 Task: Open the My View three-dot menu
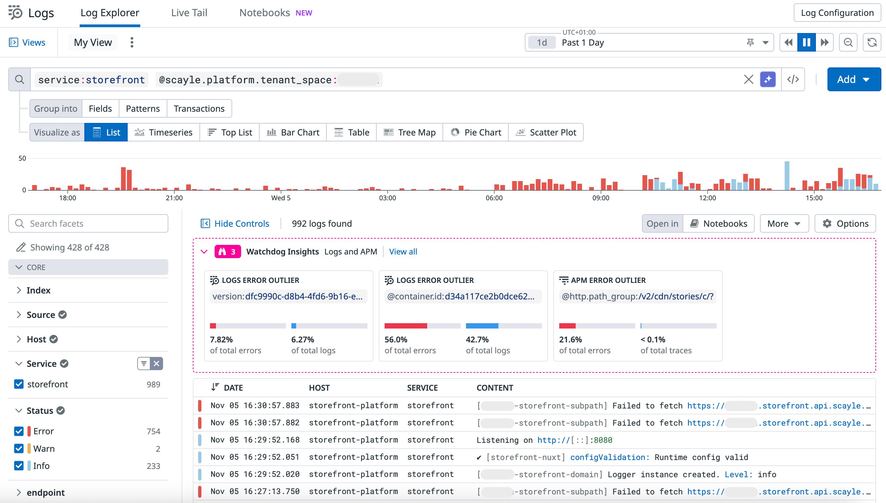pyautogui.click(x=132, y=43)
